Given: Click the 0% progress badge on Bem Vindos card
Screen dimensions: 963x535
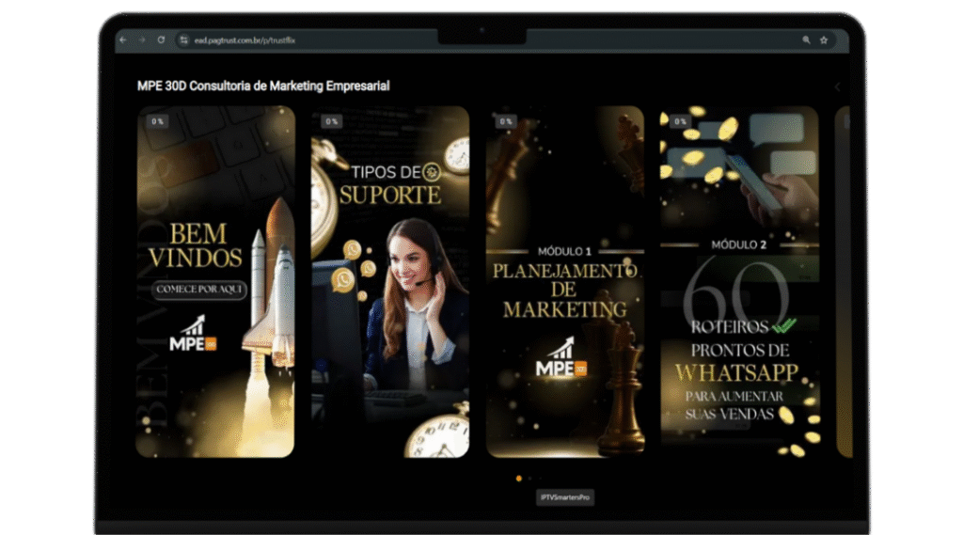Looking at the screenshot, I should click(157, 121).
